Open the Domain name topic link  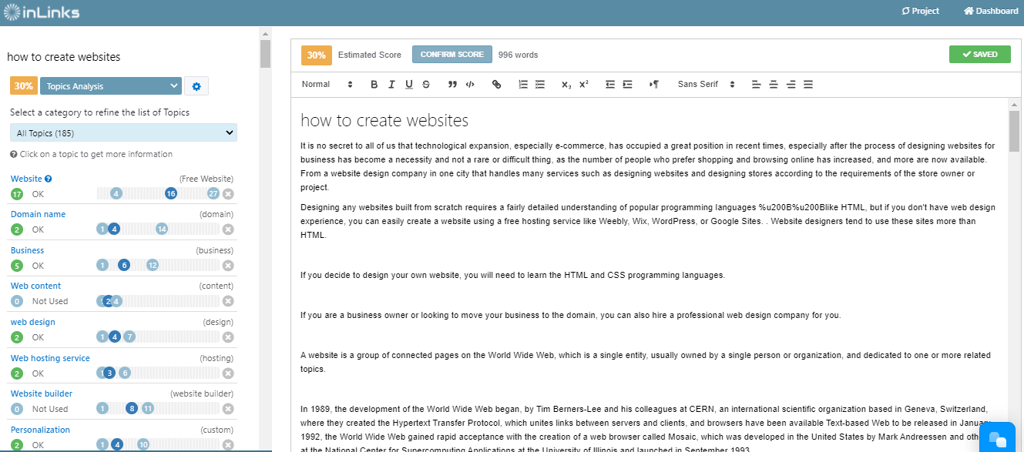[38, 214]
